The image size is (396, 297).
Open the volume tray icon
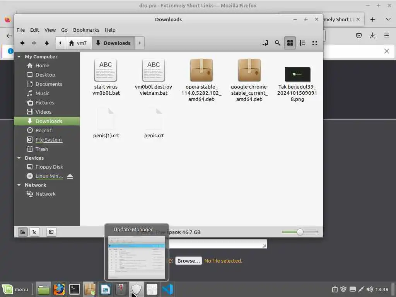point(369,289)
